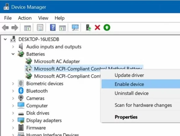The width and height of the screenshot is (180, 136).
Task: Click the Update device driver toolbar icon
Action: [88, 28]
